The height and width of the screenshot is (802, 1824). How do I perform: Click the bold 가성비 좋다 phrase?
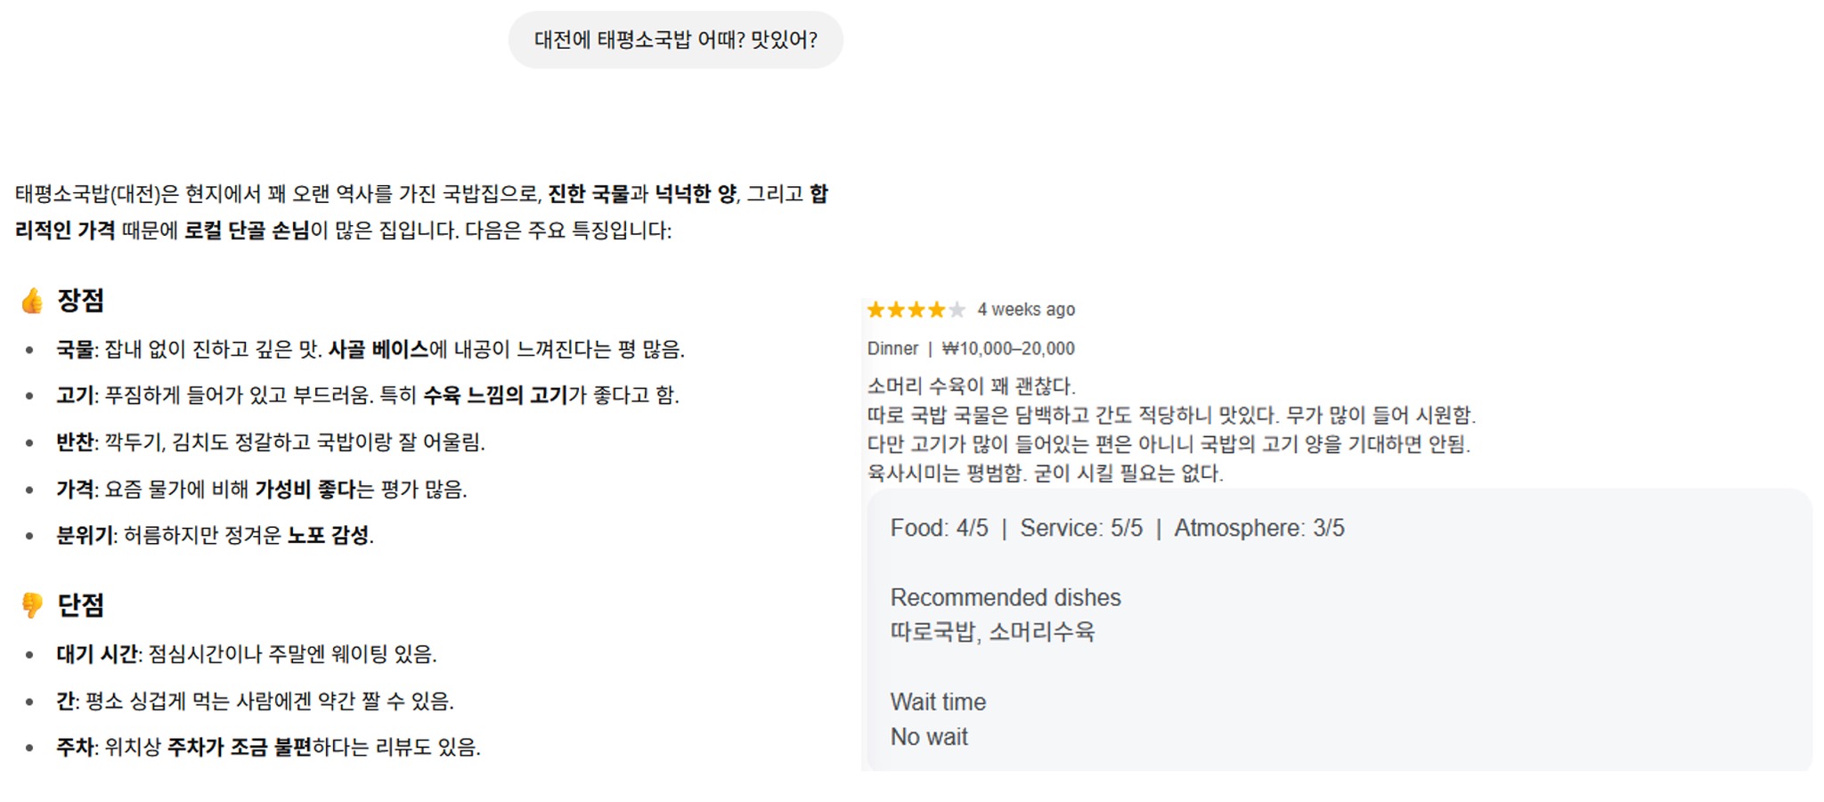point(305,490)
